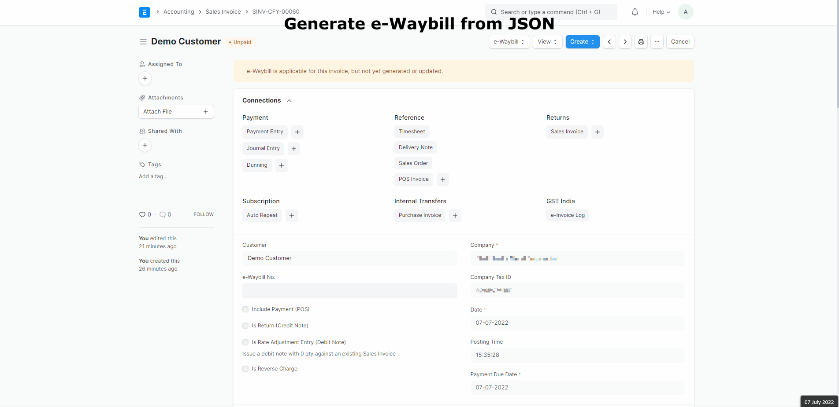Open comments via the speech bubble icon
Viewport: 839px width, 407px height.
coord(163,215)
